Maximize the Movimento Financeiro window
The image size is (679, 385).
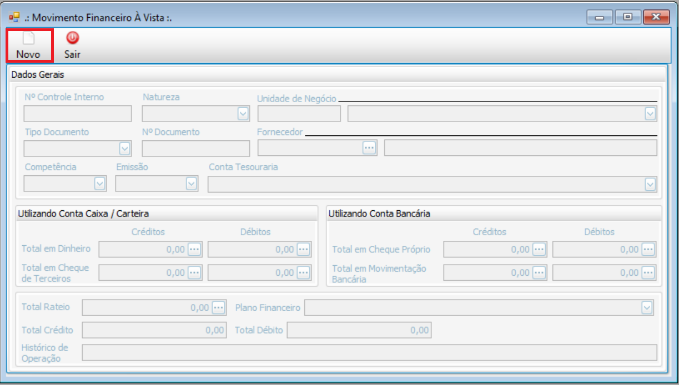628,17
